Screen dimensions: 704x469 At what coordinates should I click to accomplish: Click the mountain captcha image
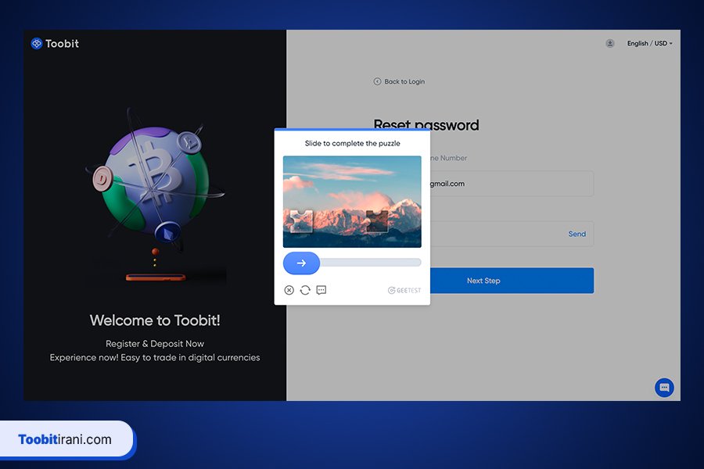pos(352,201)
